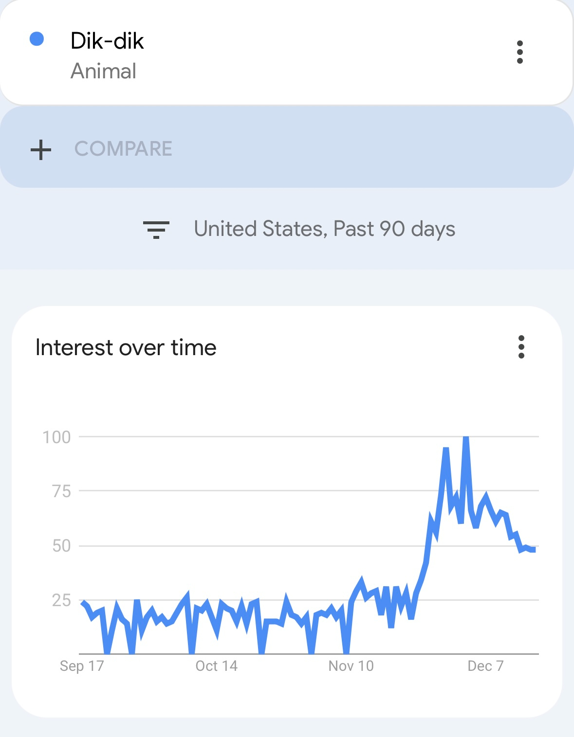Click the Nov 10 date label
Image resolution: width=574 pixels, height=737 pixels.
(351, 665)
